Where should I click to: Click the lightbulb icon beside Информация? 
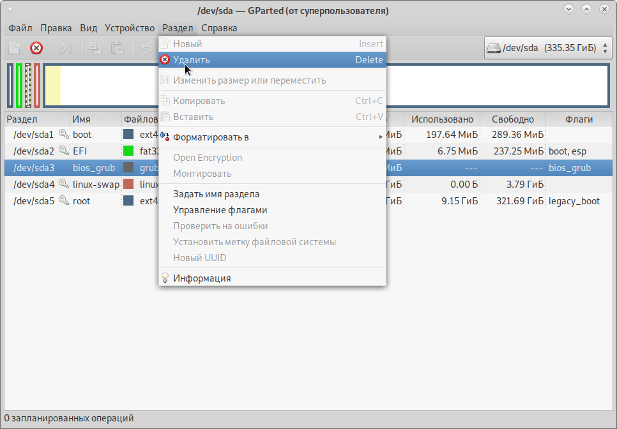(165, 278)
